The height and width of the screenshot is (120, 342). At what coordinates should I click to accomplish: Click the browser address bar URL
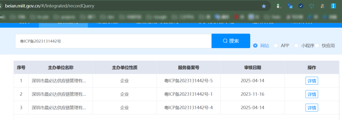50,6
